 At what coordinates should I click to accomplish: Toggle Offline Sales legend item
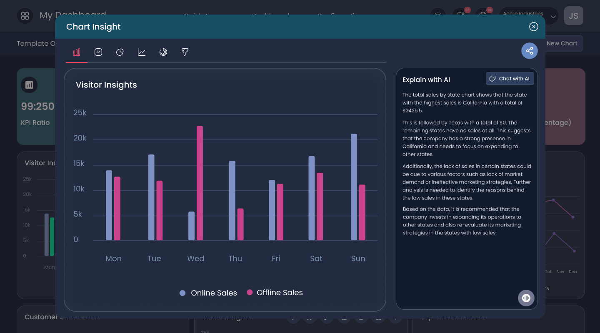pyautogui.click(x=275, y=293)
